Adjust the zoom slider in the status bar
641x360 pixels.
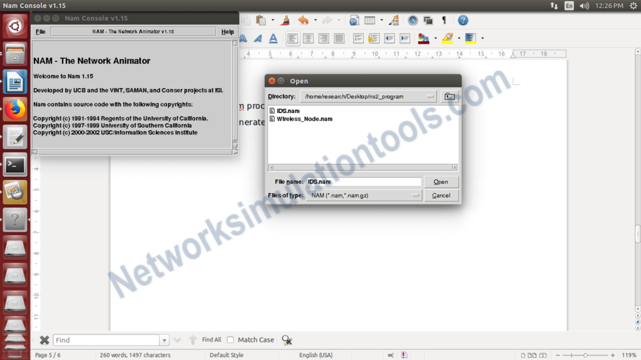(x=585, y=354)
